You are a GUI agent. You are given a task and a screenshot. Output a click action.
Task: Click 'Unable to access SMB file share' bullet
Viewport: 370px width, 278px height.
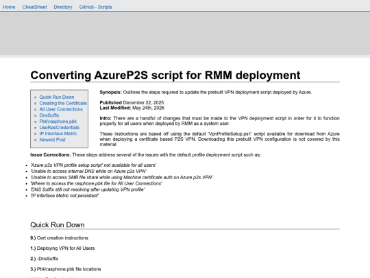[x=121, y=177]
